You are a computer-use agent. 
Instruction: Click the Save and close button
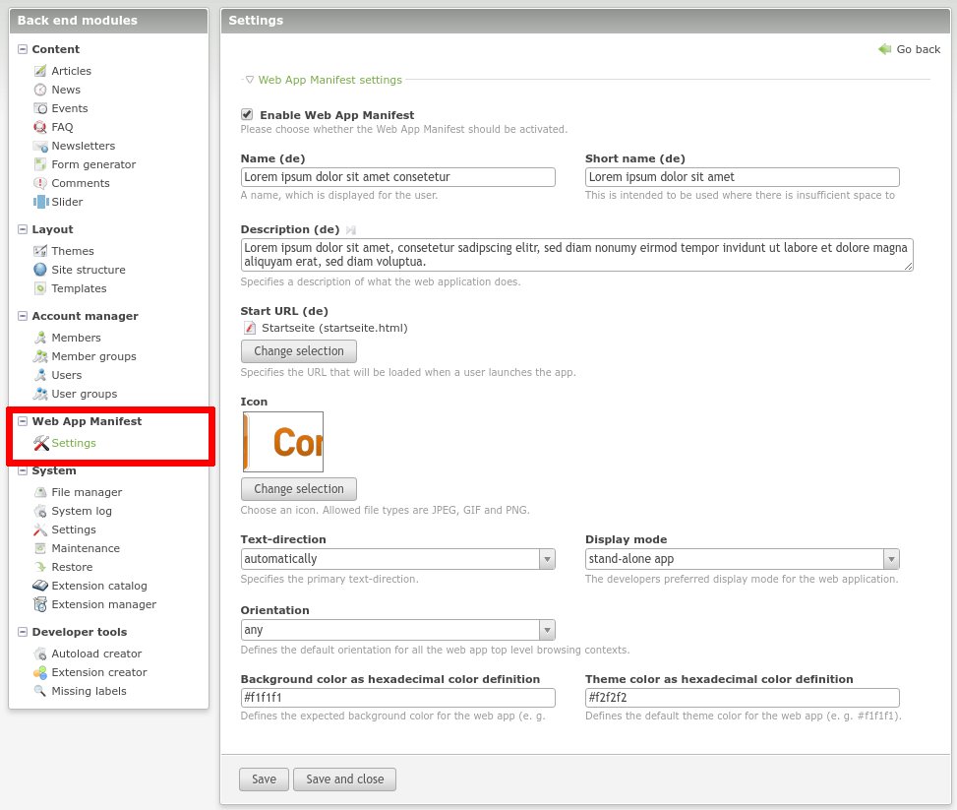pos(345,779)
